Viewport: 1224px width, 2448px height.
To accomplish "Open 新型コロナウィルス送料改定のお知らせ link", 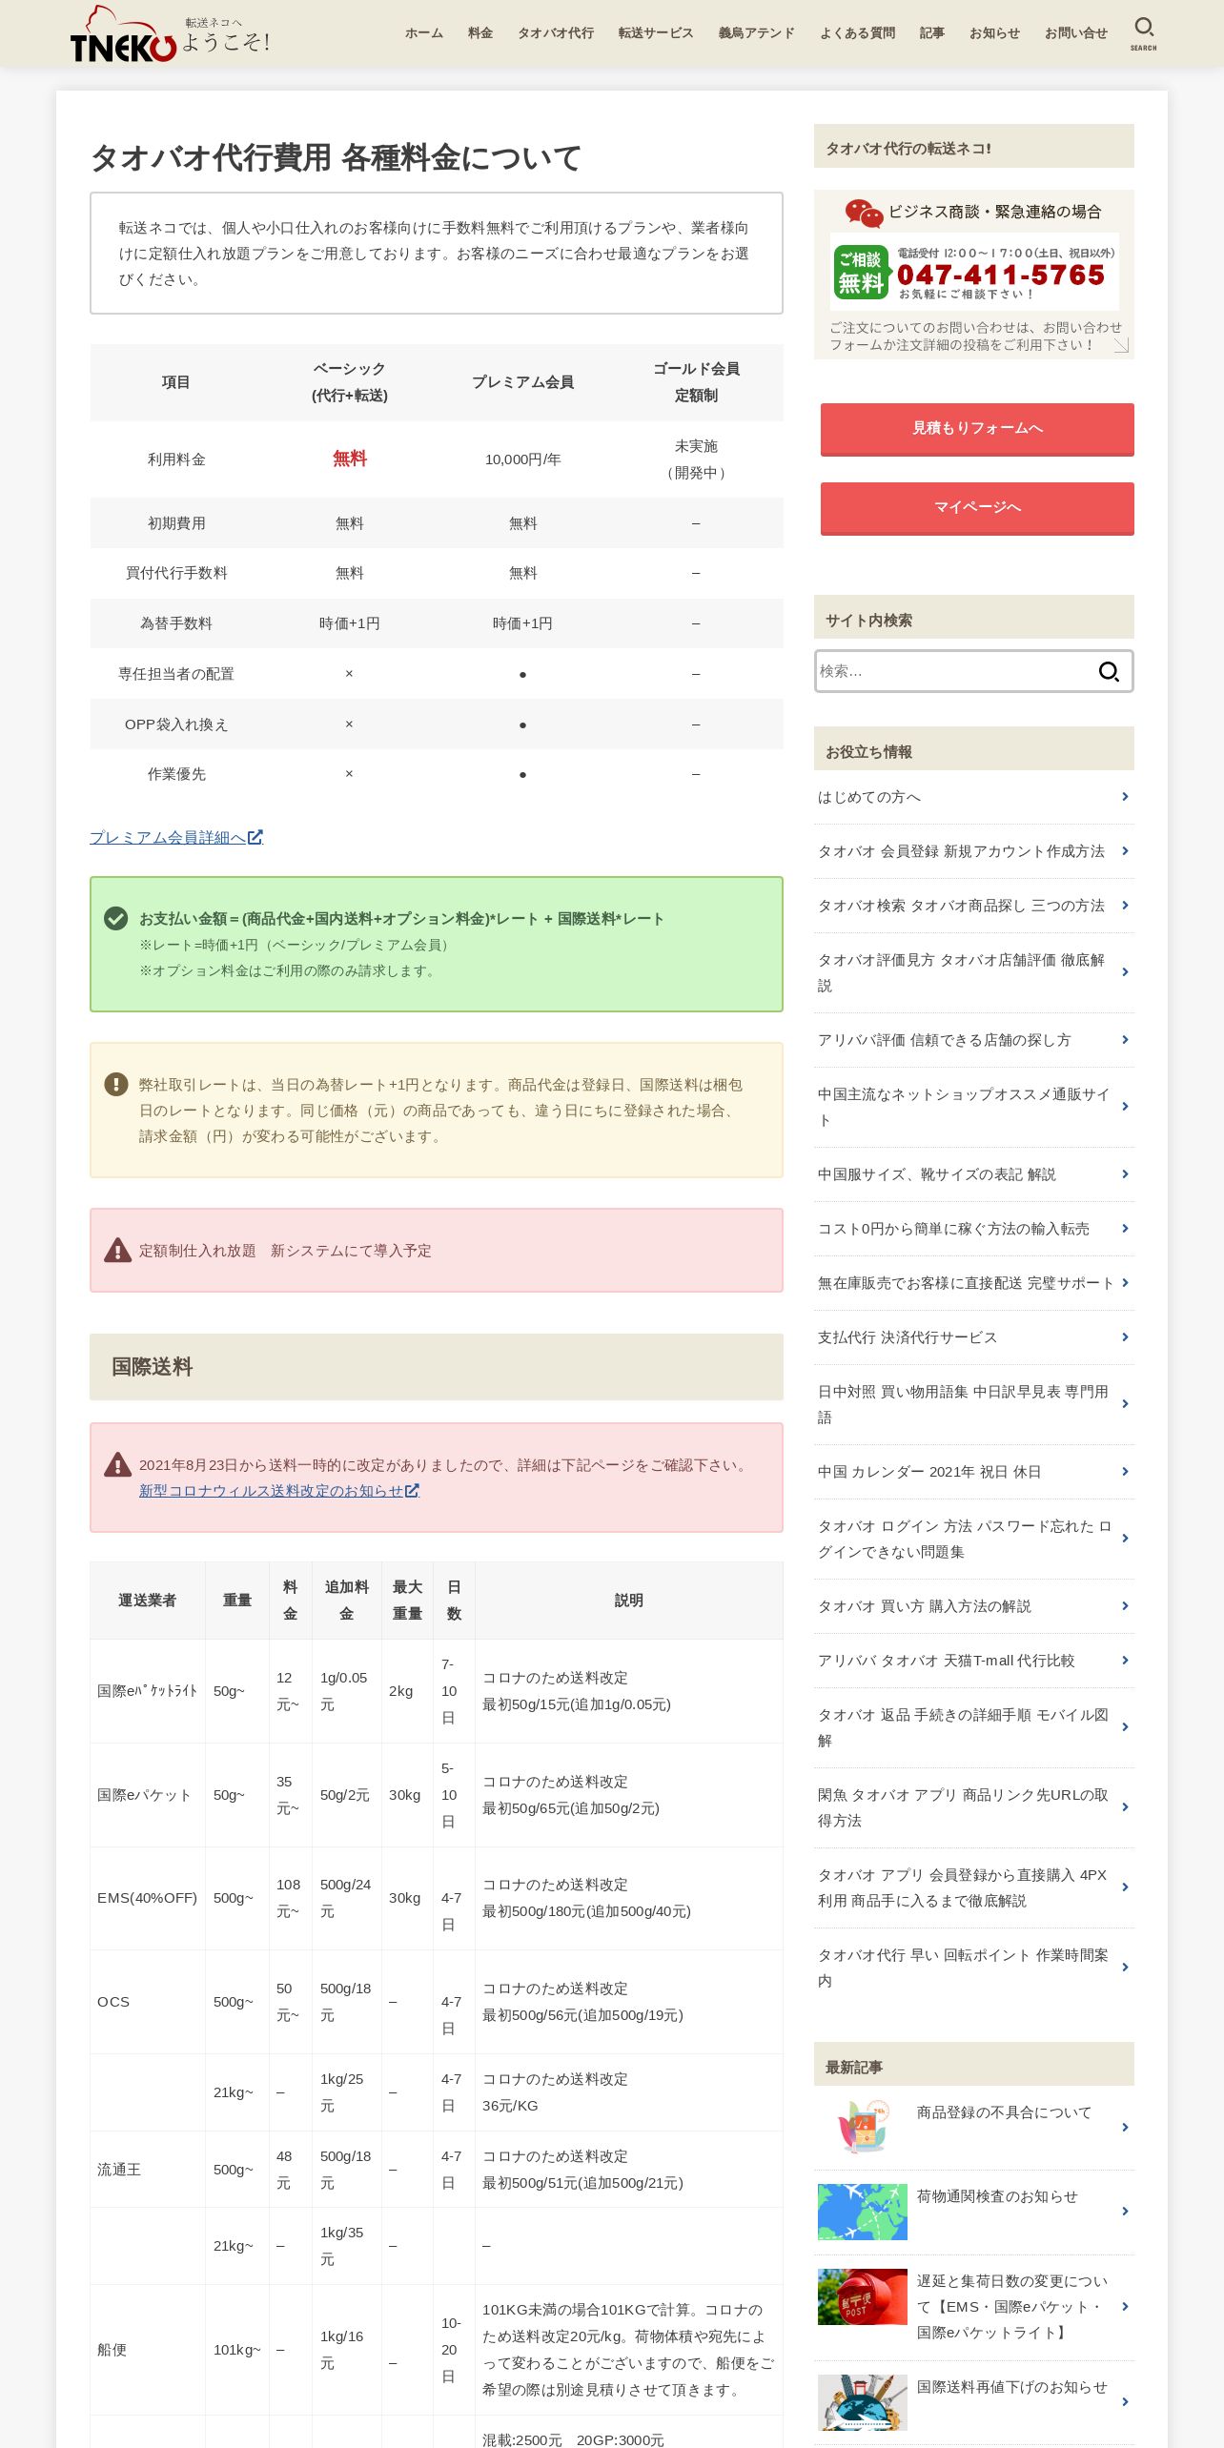I will pyautogui.click(x=279, y=1490).
